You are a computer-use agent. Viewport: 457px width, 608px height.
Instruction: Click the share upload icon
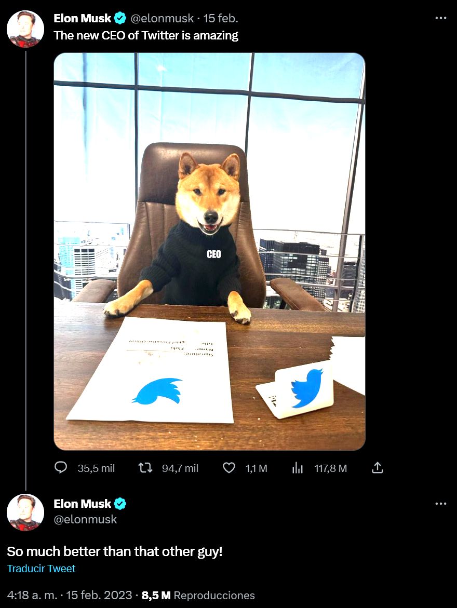[x=378, y=468]
